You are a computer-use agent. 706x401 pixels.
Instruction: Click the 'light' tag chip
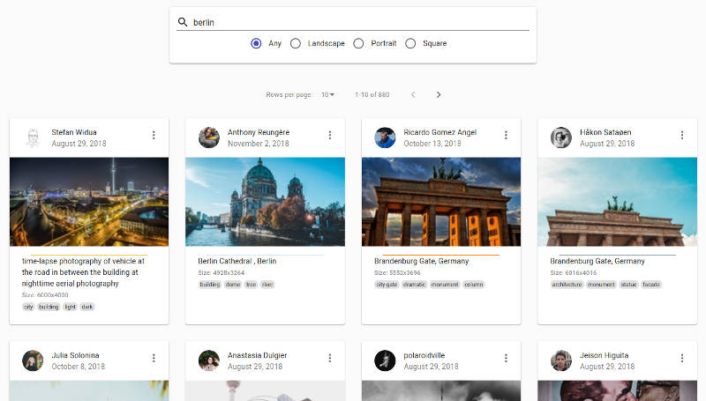click(x=71, y=307)
